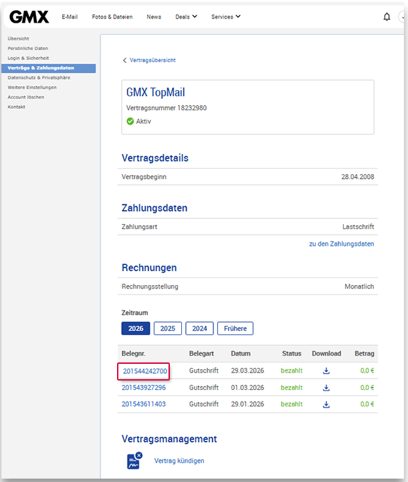408x482 pixels.
Task: Click 'bezahlt' status in 29.03.2026 row
Action: coord(292,371)
